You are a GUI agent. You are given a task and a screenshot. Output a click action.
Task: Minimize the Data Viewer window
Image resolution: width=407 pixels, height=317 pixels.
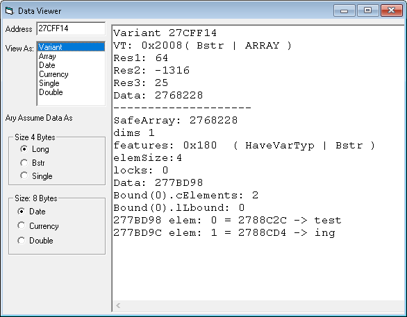[x=344, y=10]
